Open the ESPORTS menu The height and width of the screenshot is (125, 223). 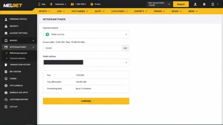[x=141, y=11]
